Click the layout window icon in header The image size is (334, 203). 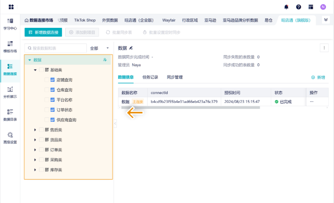(x=311, y=7)
